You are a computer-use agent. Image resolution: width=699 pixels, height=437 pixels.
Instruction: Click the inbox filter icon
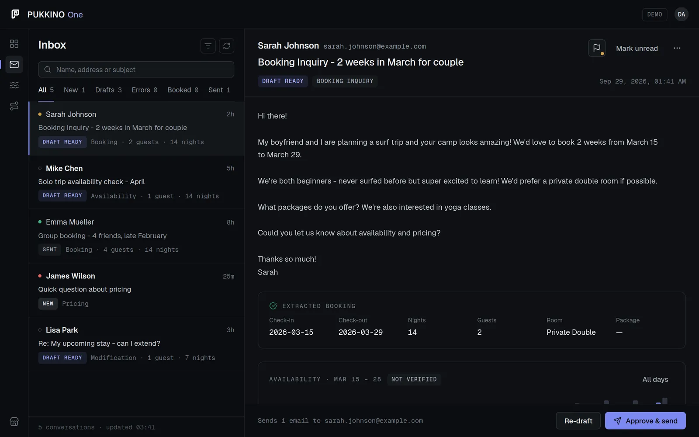coord(208,45)
